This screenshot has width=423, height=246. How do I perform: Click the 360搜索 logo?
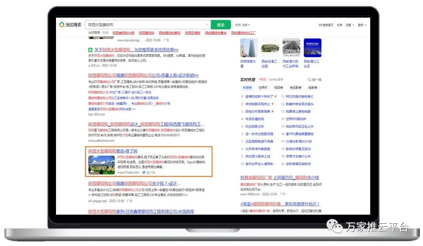(x=70, y=25)
